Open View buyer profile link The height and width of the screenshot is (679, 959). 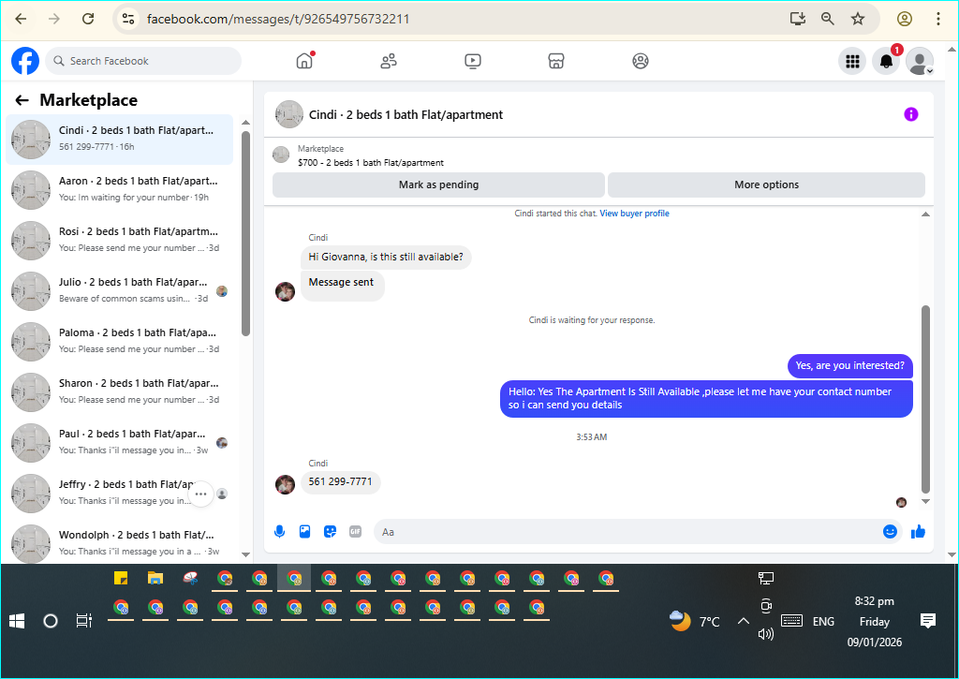(634, 214)
